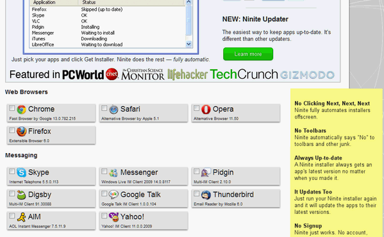Viewport: 384px width, 237px height.
Task: Click the Pidgin bird icon
Action: [x=206, y=173]
